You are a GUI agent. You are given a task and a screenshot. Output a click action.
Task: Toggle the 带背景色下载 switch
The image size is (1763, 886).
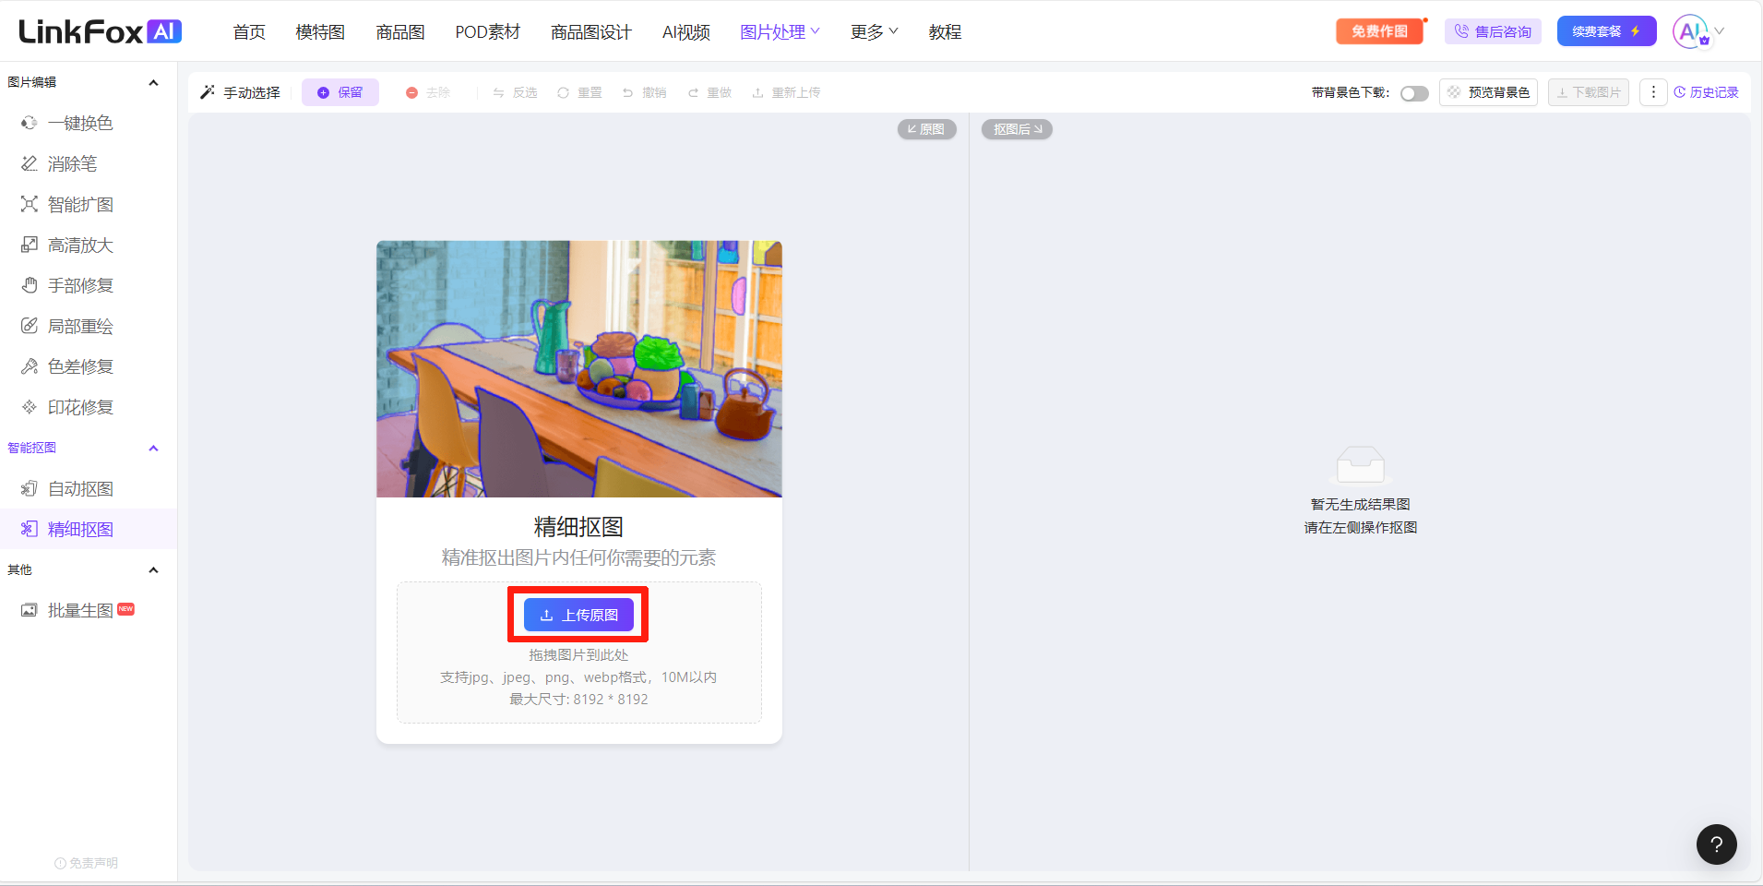pos(1414,93)
